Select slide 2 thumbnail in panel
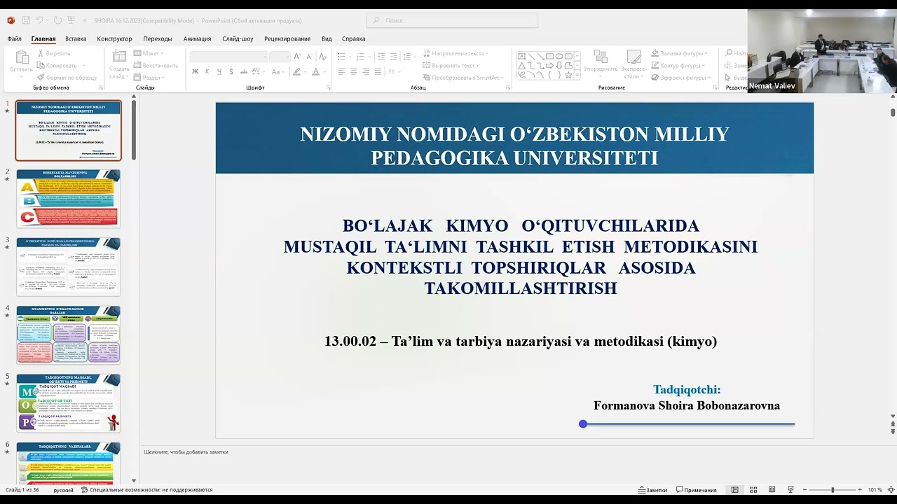This screenshot has height=504, width=897. 69,198
